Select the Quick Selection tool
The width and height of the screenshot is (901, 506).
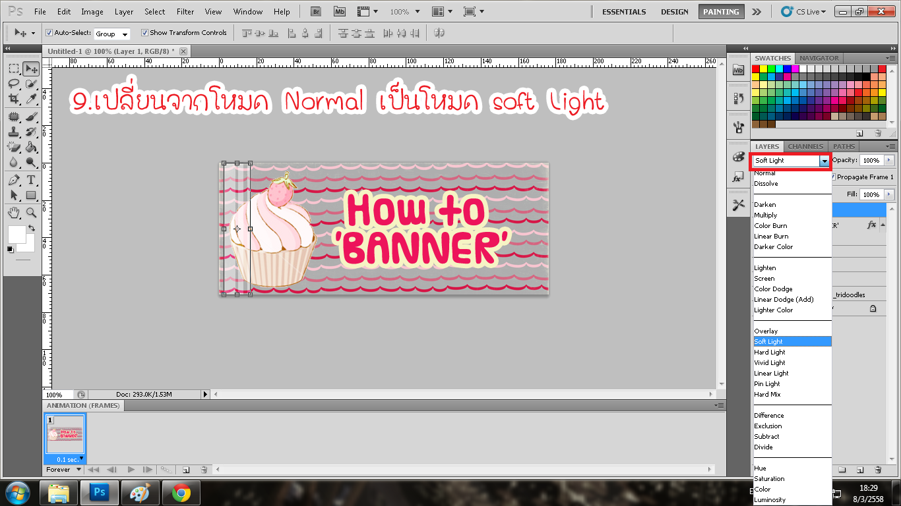point(31,84)
